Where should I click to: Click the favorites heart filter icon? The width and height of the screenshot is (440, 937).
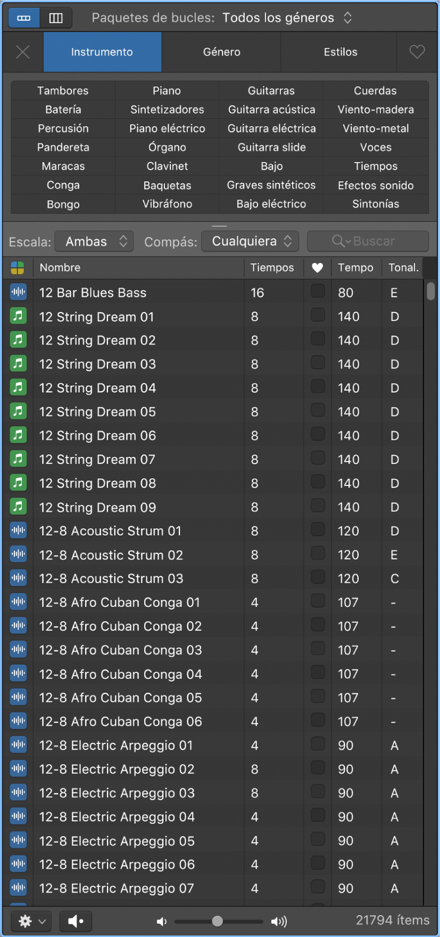417,52
